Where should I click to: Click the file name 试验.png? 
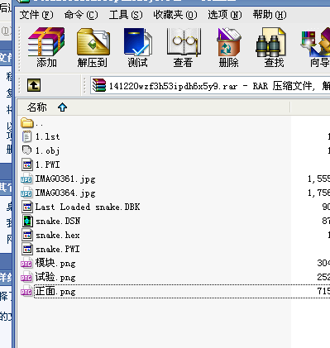click(x=55, y=278)
